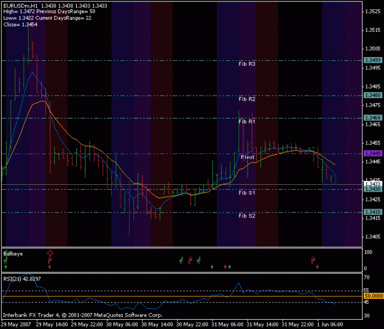This screenshot has height=329, width=384.
Task: Click the 'RSI(21) 42.8297' indicator label
Action: [x=22, y=279]
